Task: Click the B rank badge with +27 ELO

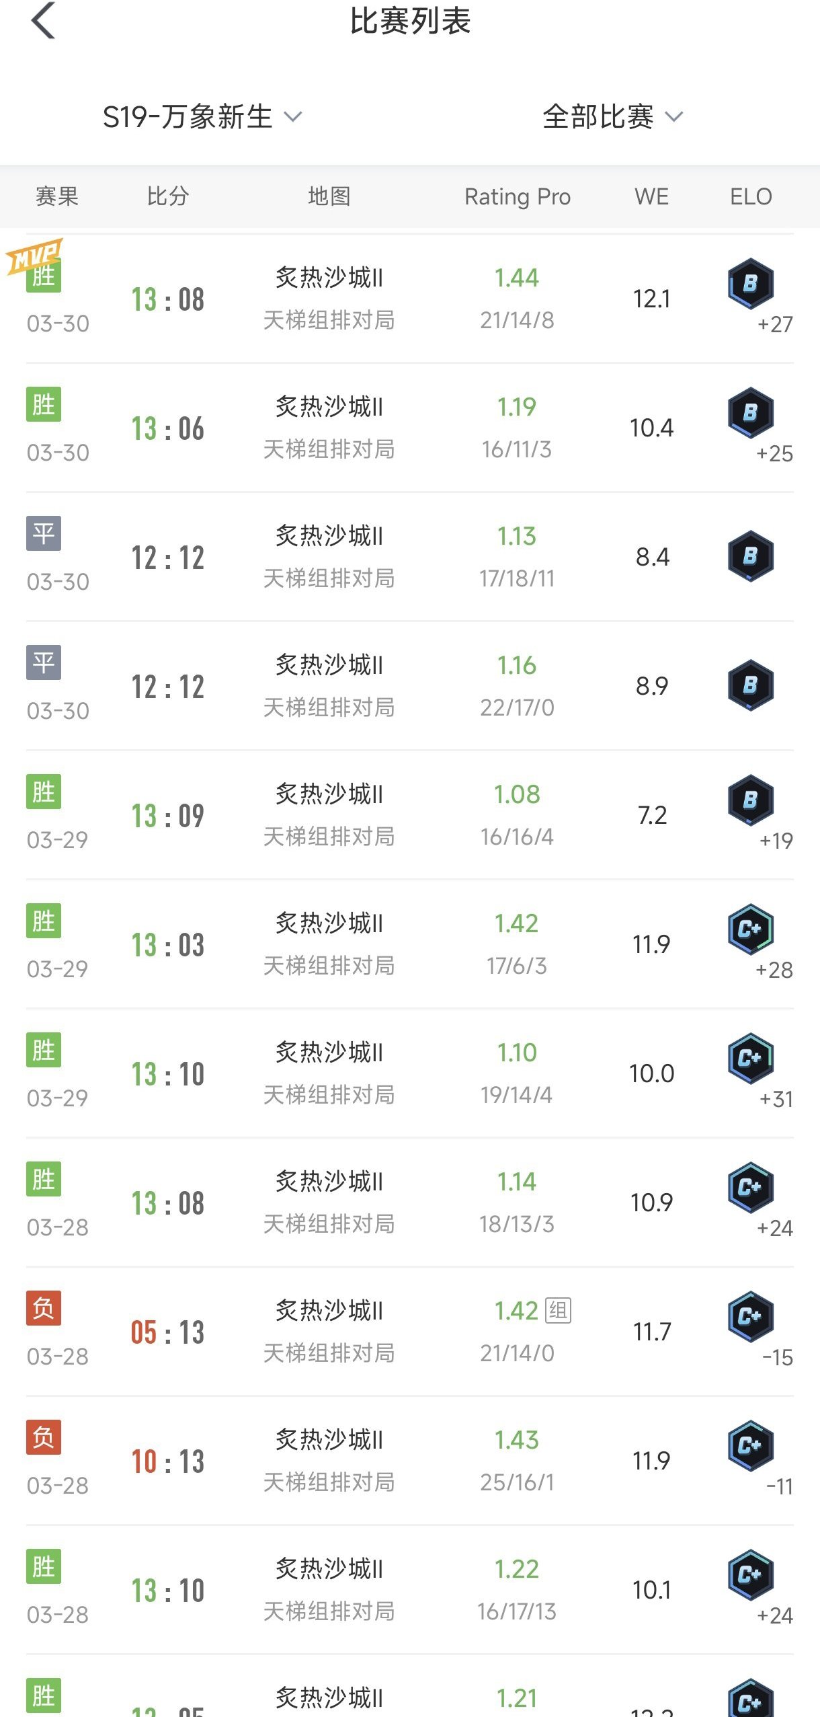Action: 750,283
